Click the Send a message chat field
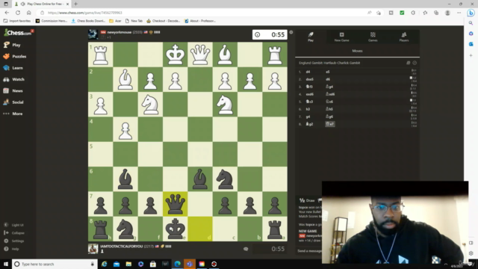 click(x=309, y=251)
